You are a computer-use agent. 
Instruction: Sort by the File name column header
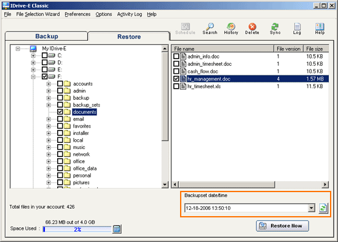(x=222, y=49)
